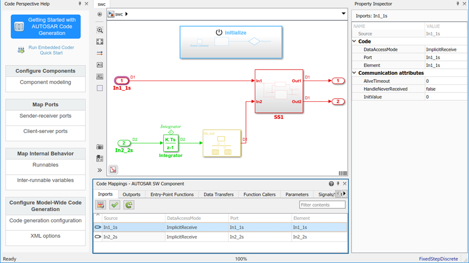Click the Embedded Coder Quick Start icon
This screenshot has width=469, height=263.
click(21, 50)
